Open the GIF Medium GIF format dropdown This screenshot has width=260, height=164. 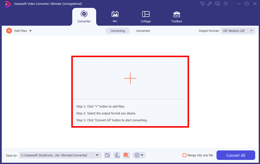pos(238,31)
